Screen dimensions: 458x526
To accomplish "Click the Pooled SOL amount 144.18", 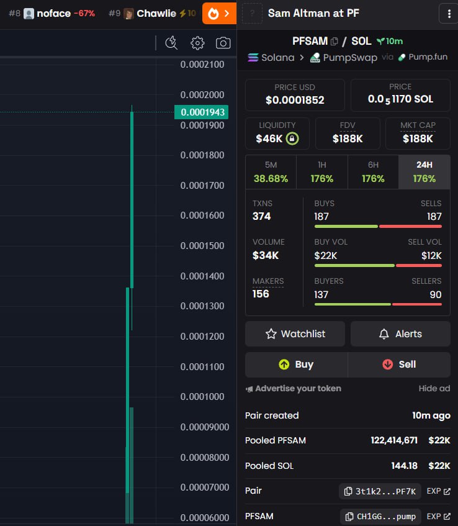I will [x=404, y=466].
